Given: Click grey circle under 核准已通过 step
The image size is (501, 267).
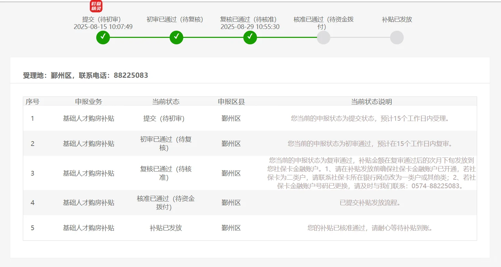Looking at the screenshot, I should 324,37.
